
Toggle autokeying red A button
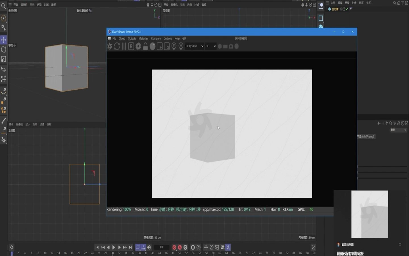tap(180, 247)
